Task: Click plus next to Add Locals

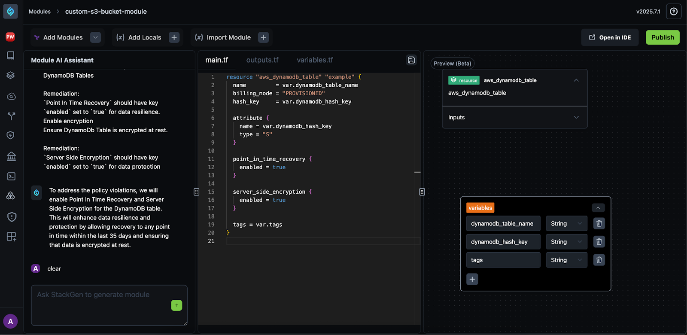Action: 174,37
